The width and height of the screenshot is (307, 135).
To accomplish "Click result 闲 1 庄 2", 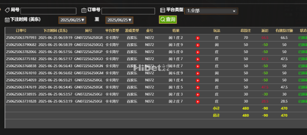I will click(176, 37).
